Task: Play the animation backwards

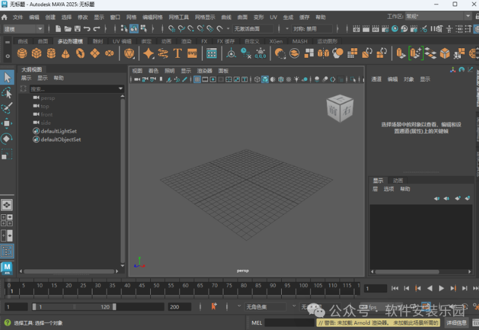Action: (x=430, y=288)
